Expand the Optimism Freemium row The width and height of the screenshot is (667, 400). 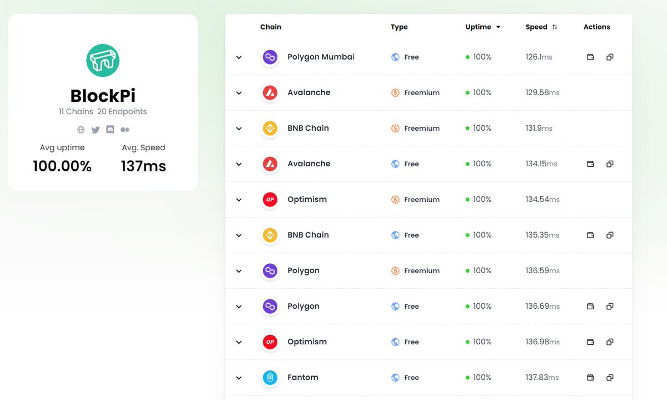[239, 200]
